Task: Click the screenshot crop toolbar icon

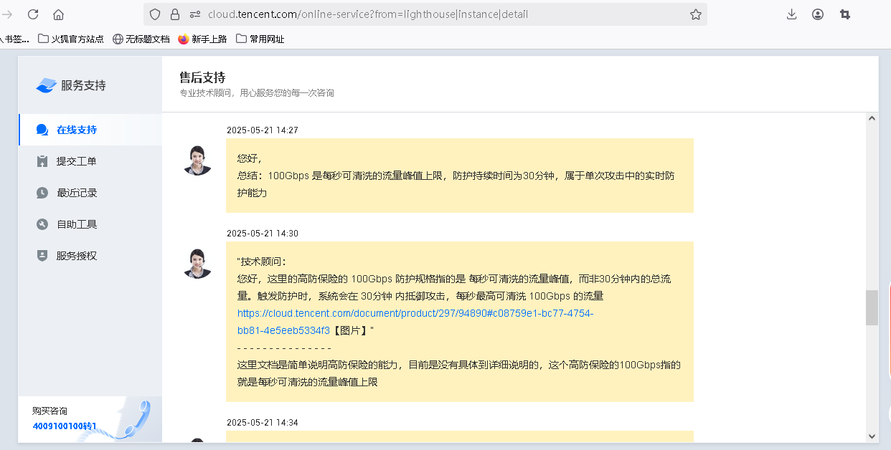Action: [845, 14]
